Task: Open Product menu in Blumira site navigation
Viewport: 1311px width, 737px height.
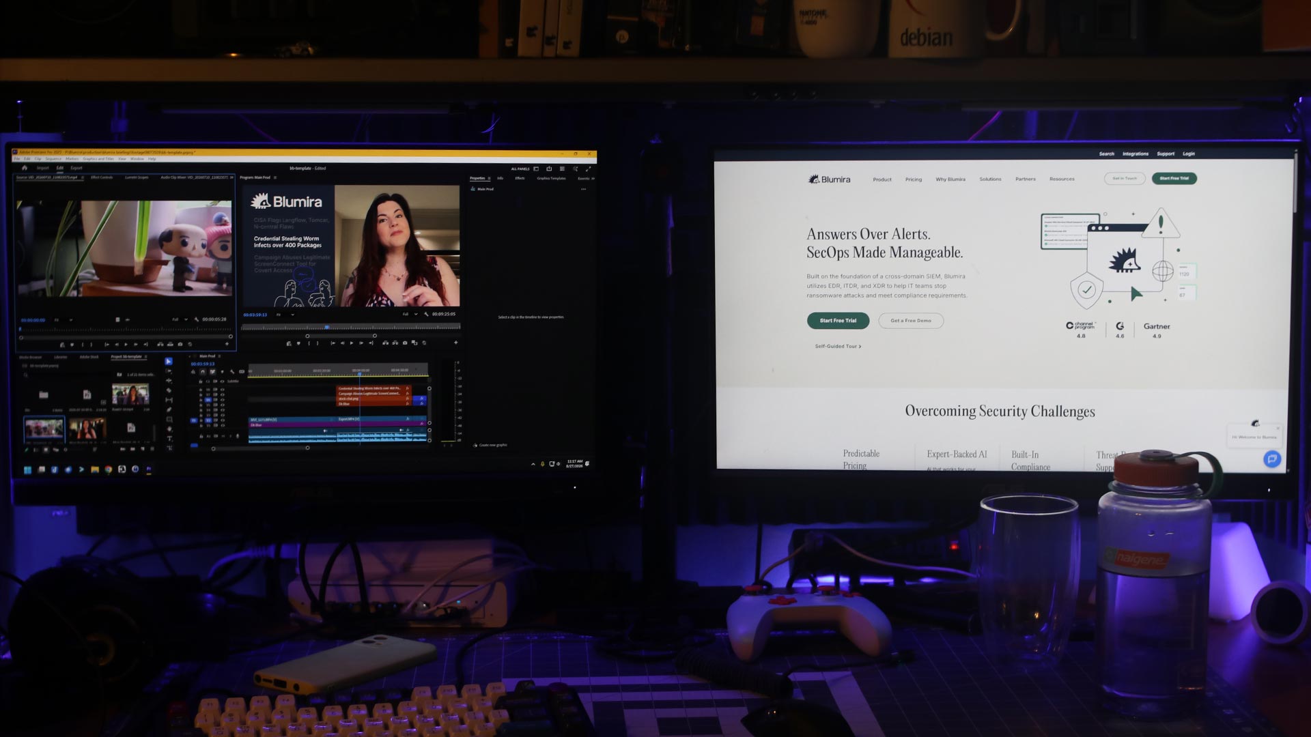Action: click(x=882, y=179)
